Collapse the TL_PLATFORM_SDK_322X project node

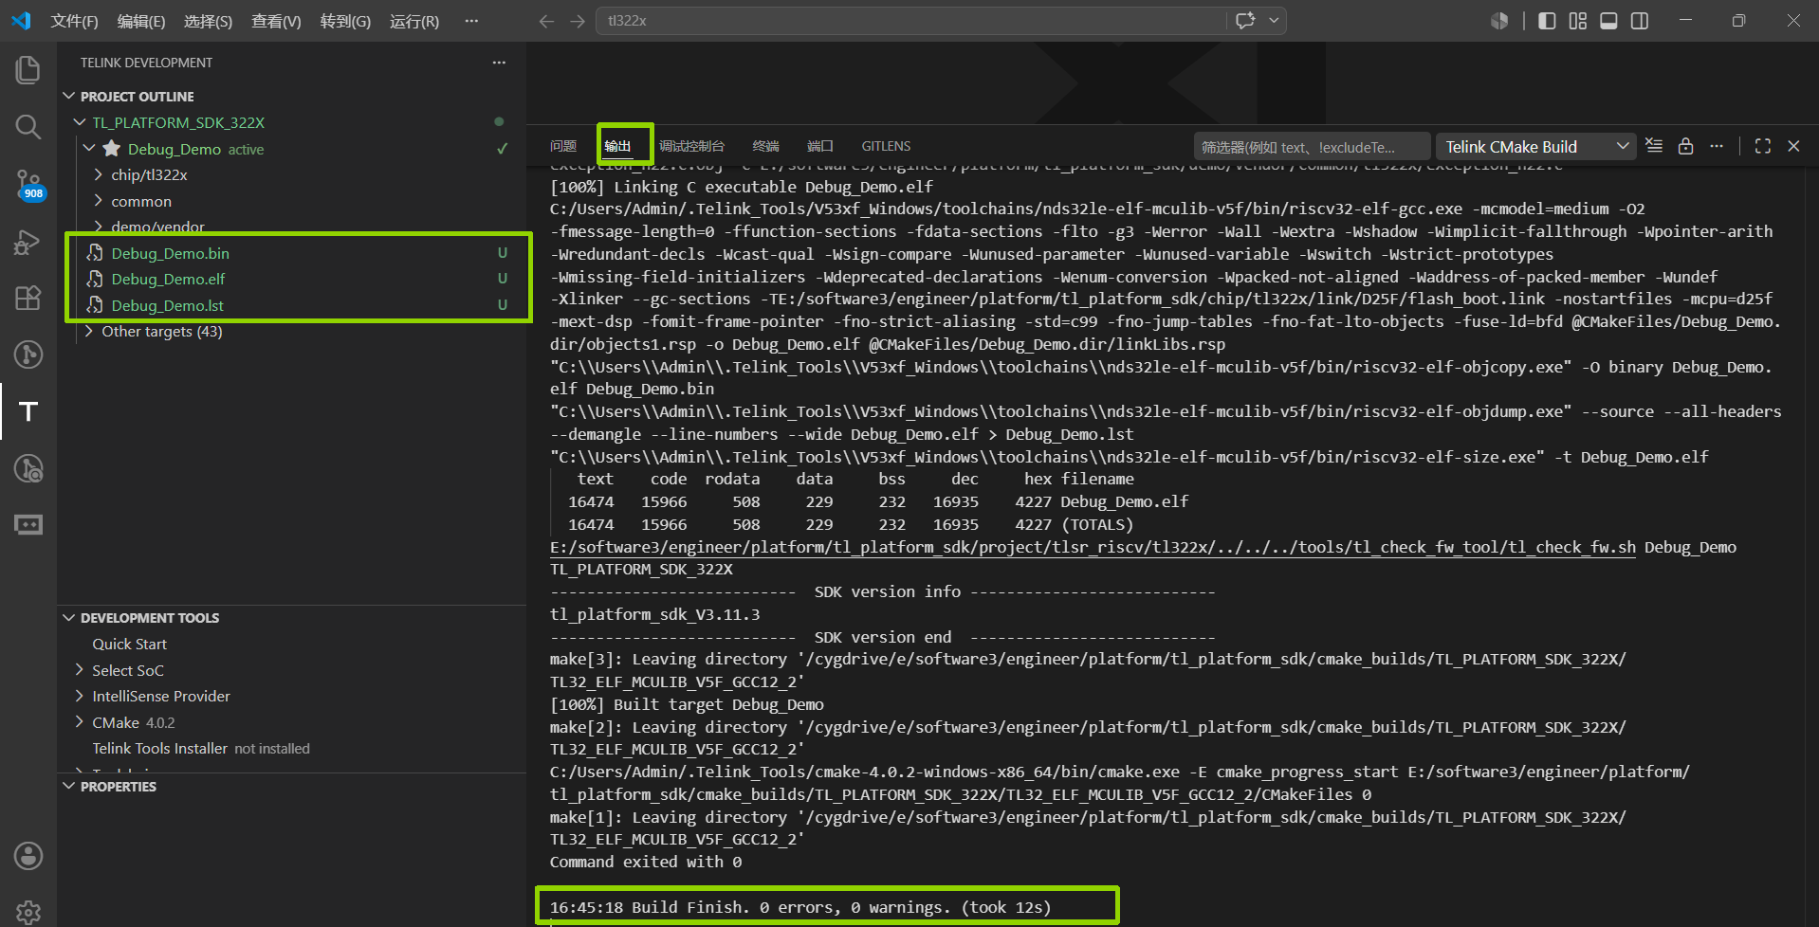(80, 122)
